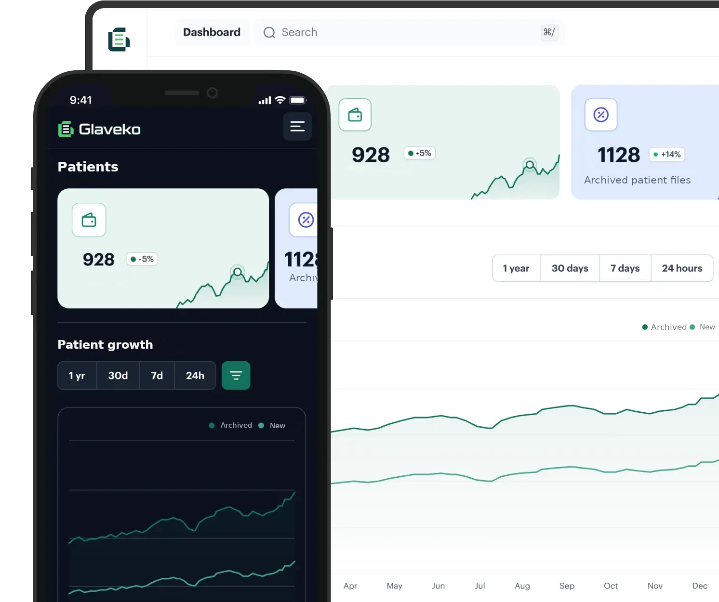Select the 7d range on the phone

(157, 376)
